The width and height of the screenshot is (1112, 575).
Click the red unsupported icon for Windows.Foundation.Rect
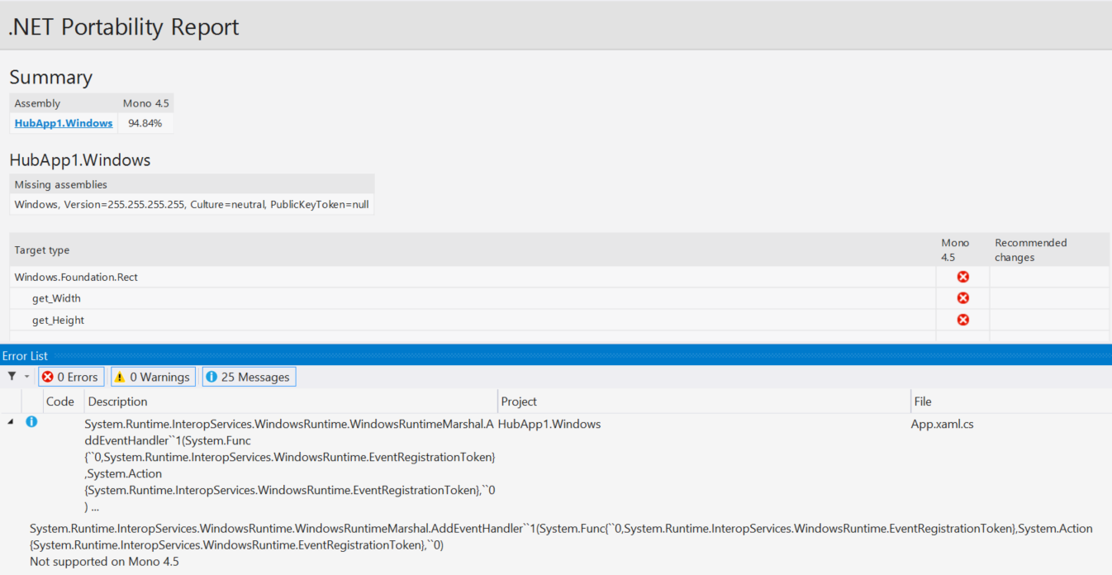[962, 276]
